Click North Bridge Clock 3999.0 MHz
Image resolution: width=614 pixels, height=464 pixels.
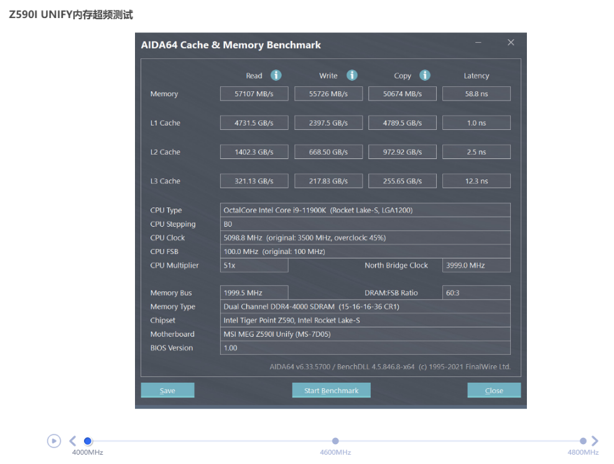click(477, 265)
